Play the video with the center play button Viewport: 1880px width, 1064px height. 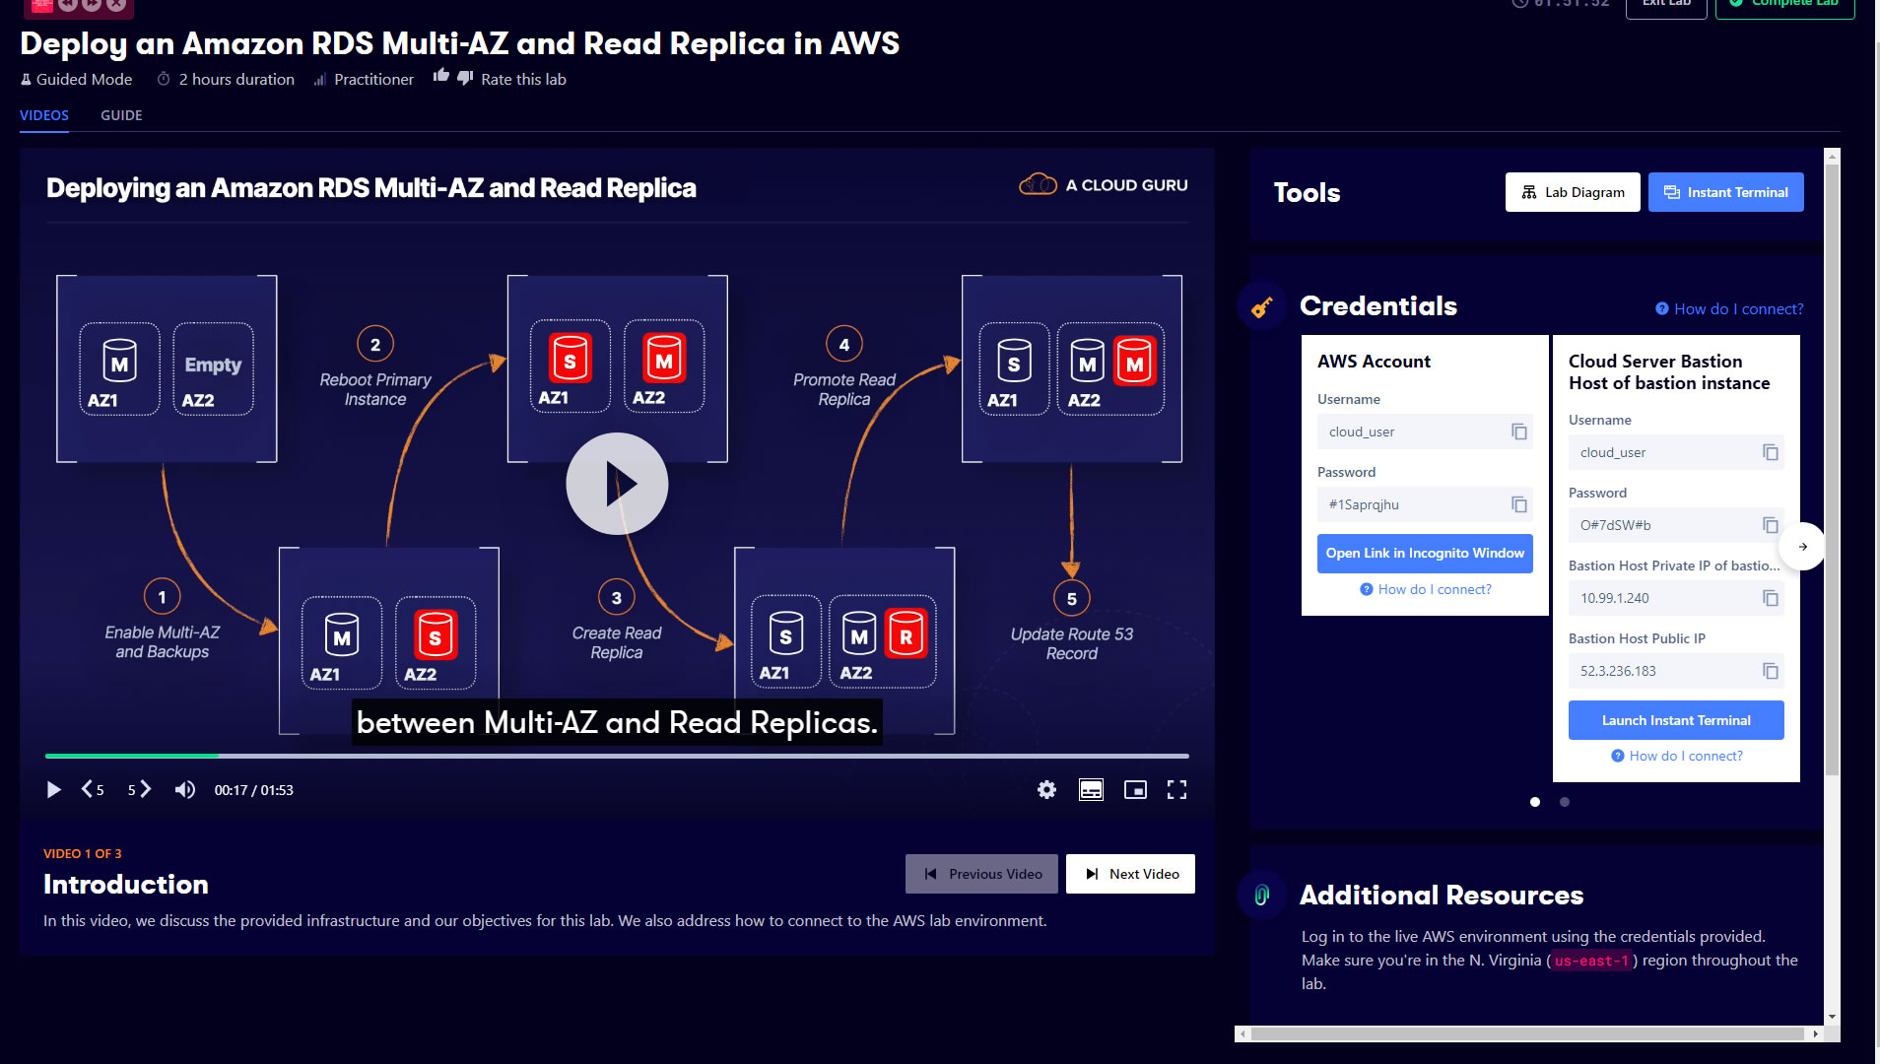(x=617, y=484)
